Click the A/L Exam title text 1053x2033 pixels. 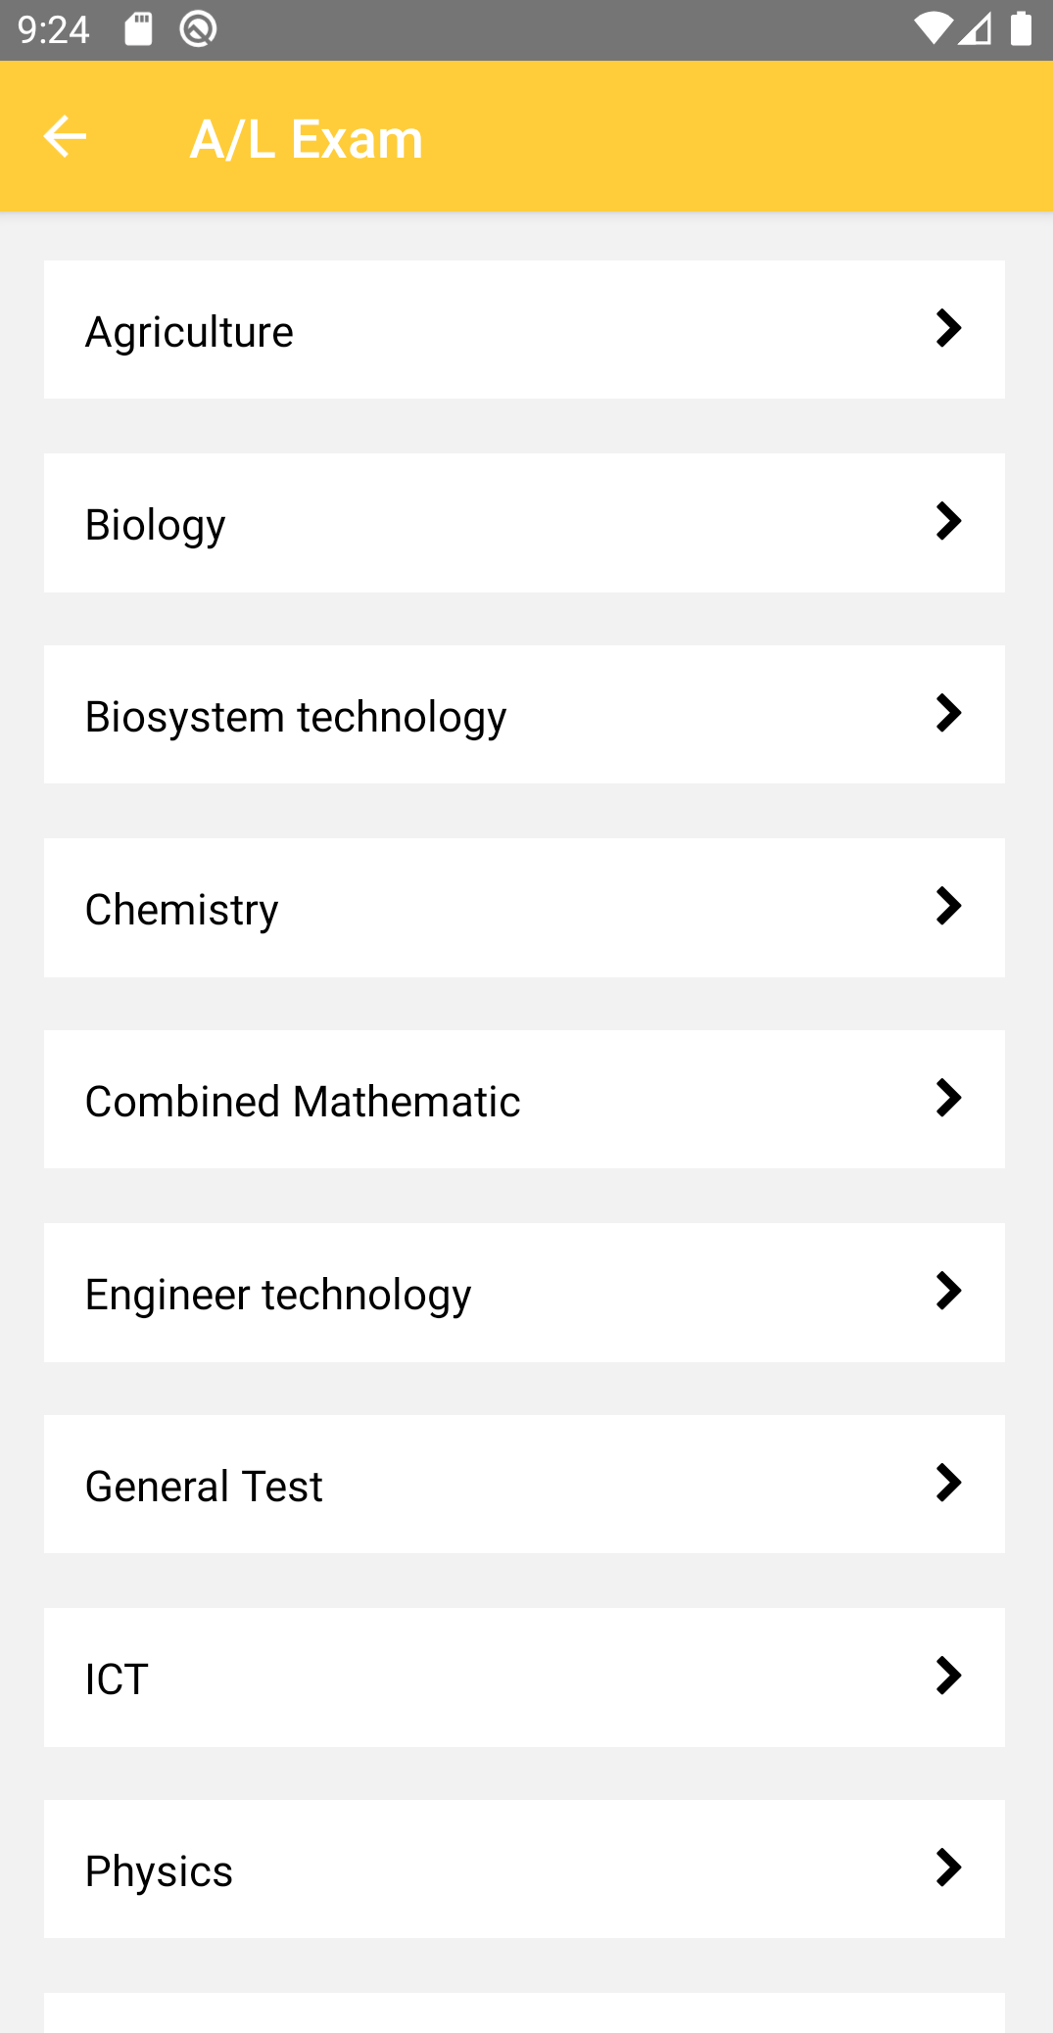click(306, 138)
